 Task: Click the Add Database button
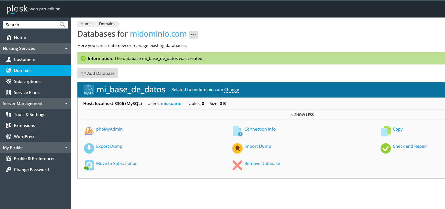(x=98, y=73)
